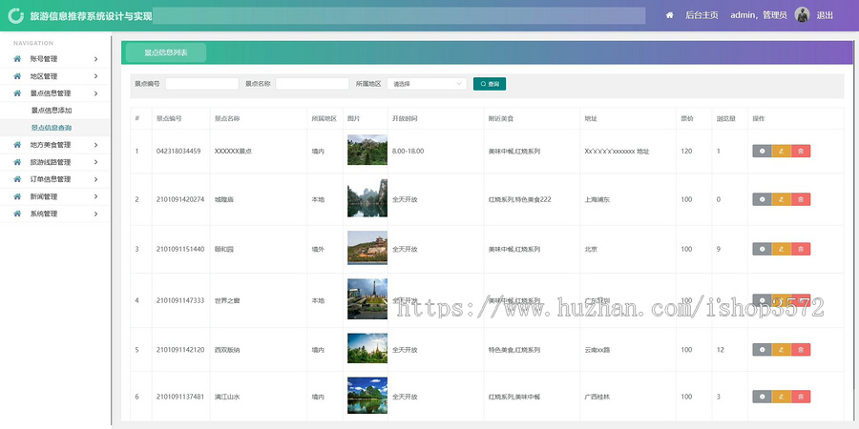Click the home icon beside 系统管理
859x429 pixels.
coord(17,214)
